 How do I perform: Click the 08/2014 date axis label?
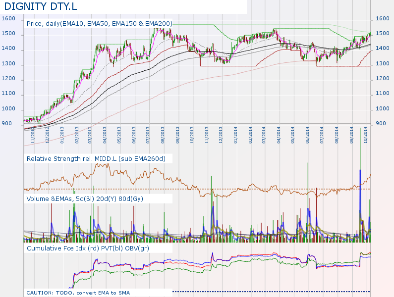click(x=337, y=135)
